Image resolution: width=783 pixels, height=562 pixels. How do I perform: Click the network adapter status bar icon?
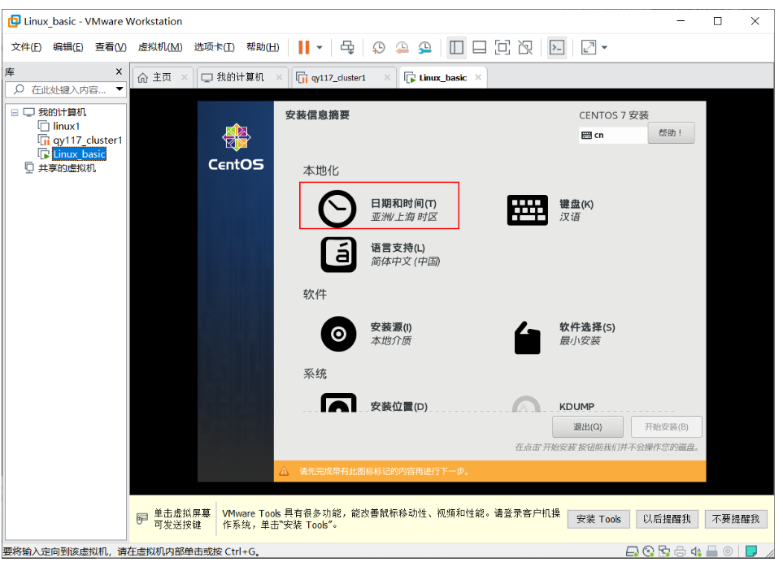coord(664,551)
